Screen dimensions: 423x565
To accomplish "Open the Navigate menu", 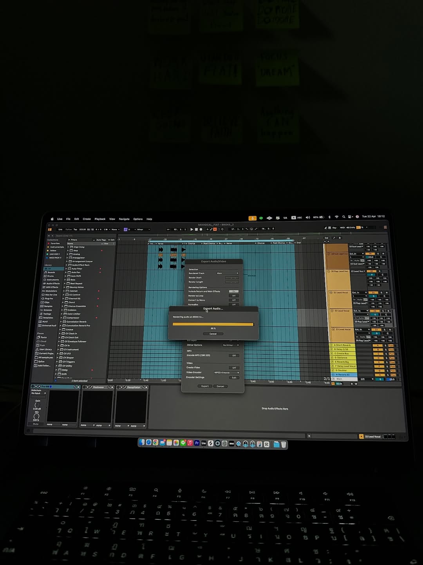I will pos(124,219).
